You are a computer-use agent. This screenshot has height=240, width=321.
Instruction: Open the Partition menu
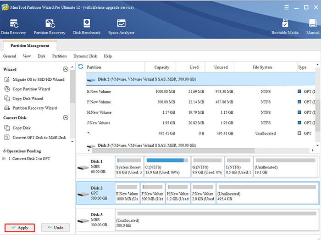59,56
